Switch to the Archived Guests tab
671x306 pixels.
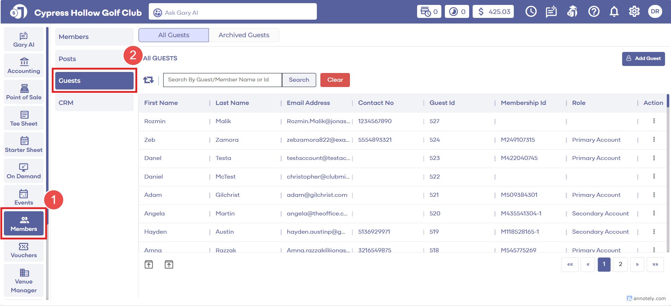coord(244,35)
